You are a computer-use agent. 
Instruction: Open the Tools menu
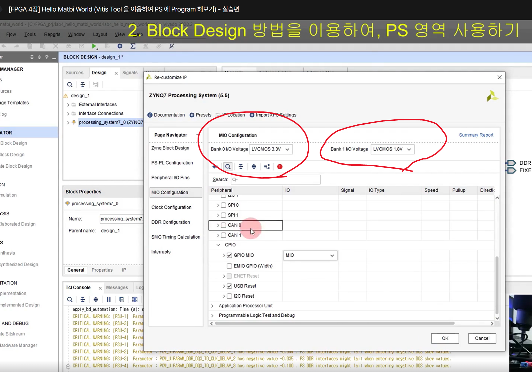30,34
